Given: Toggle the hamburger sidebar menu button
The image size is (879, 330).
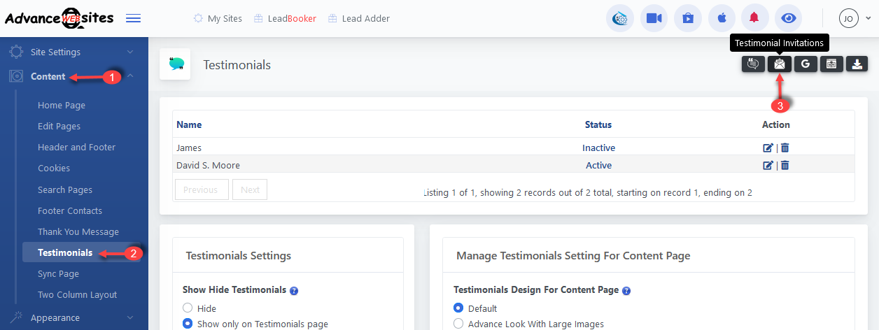Looking at the screenshot, I should 133,18.
